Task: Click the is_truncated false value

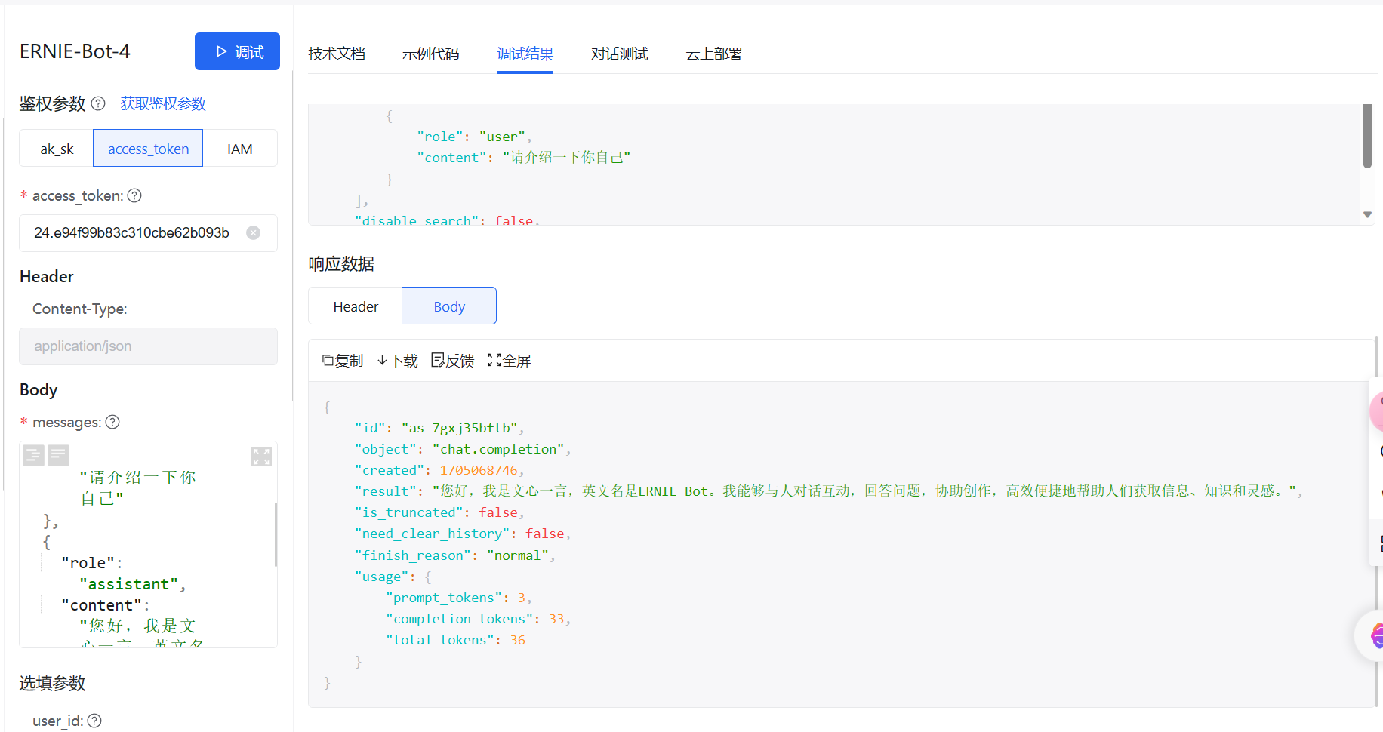Action: (498, 512)
